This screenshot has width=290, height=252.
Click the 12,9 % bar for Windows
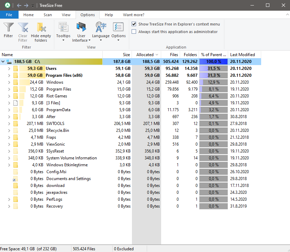[213, 82]
